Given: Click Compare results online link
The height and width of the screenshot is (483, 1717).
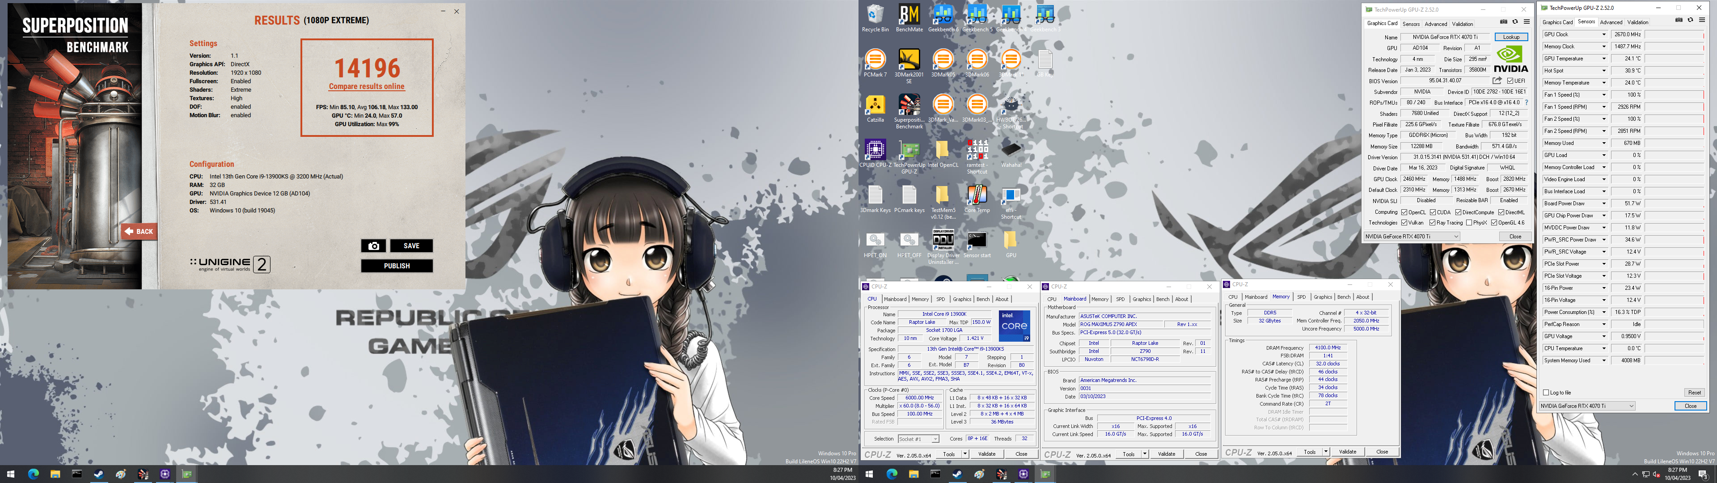Looking at the screenshot, I should pos(367,86).
